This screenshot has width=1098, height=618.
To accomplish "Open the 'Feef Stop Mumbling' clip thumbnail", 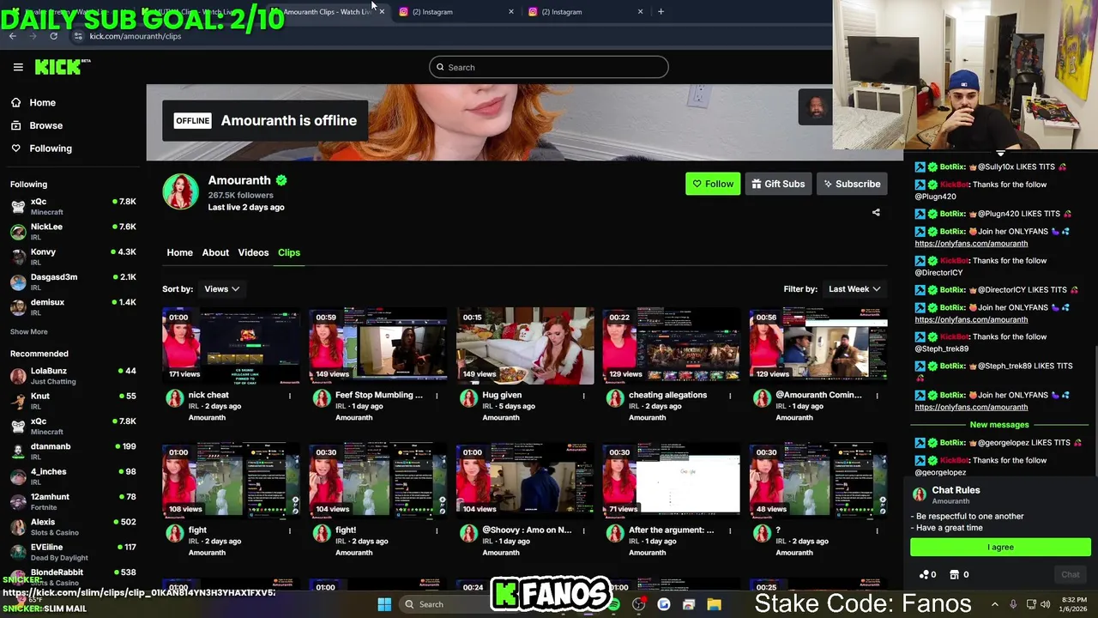I will (377, 346).
